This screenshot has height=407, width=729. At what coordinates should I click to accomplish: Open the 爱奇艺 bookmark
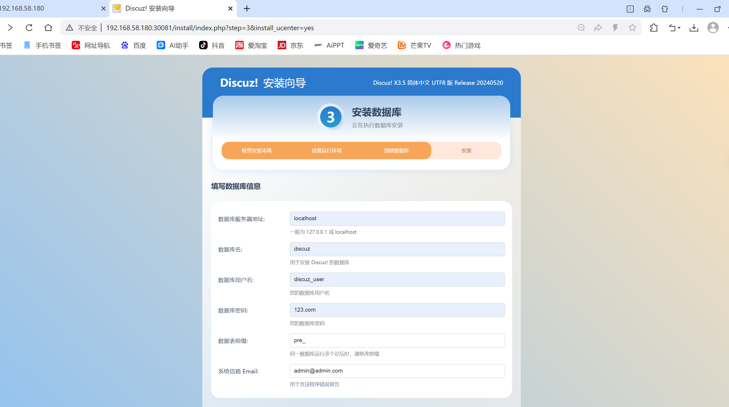coord(371,45)
